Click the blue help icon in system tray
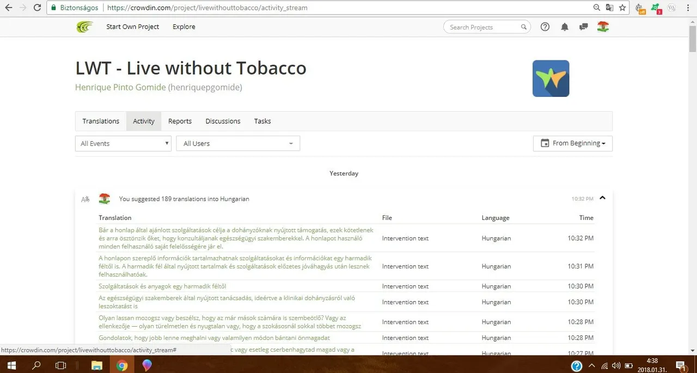The height and width of the screenshot is (373, 697). tap(577, 365)
